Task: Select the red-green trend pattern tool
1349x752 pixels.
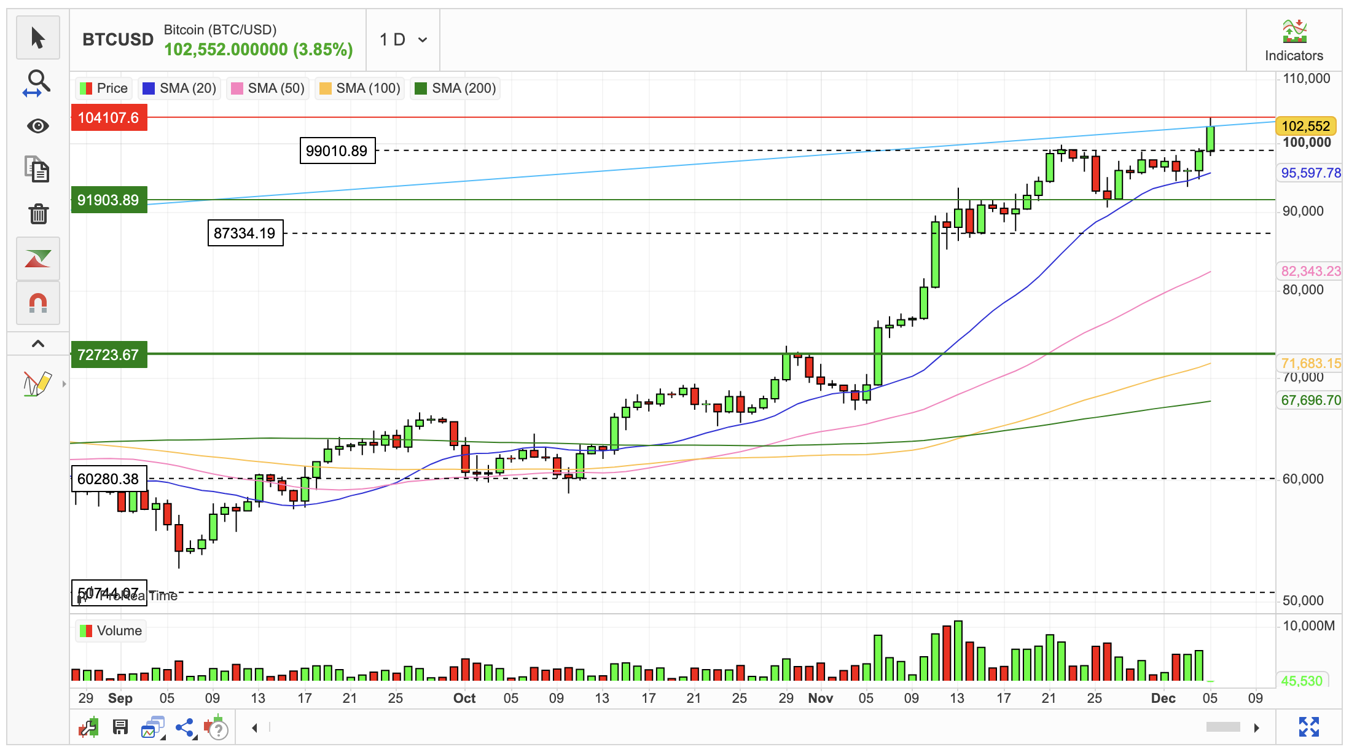Action: (x=38, y=259)
